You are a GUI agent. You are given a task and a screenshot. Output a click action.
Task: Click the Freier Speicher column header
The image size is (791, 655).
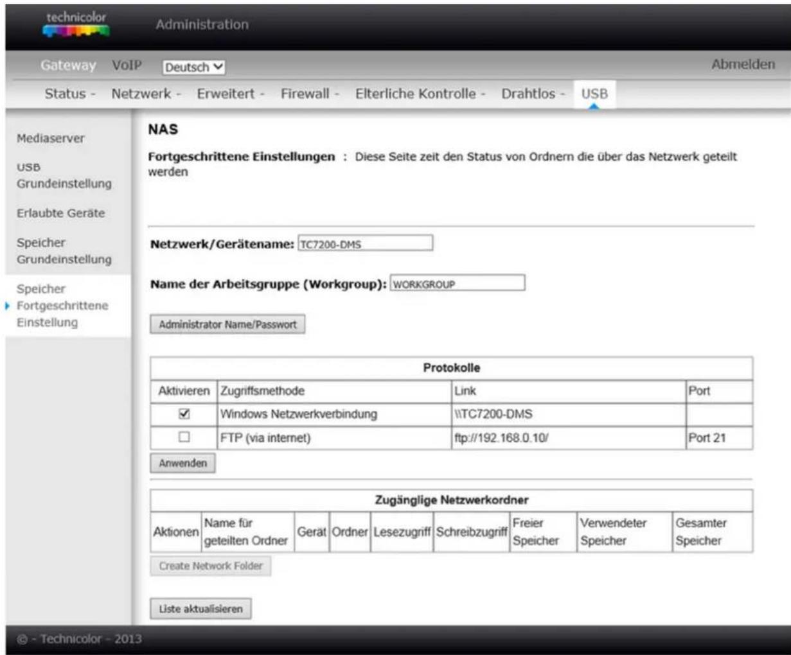[542, 532]
